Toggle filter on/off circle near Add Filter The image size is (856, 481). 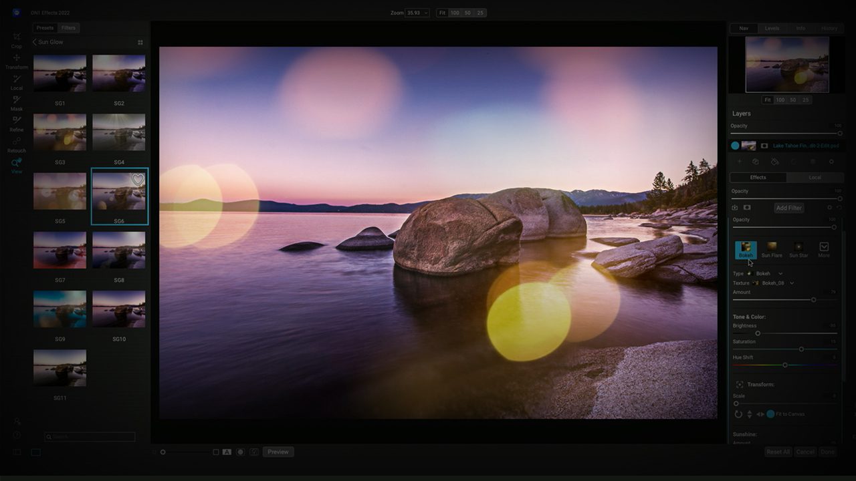pos(830,208)
